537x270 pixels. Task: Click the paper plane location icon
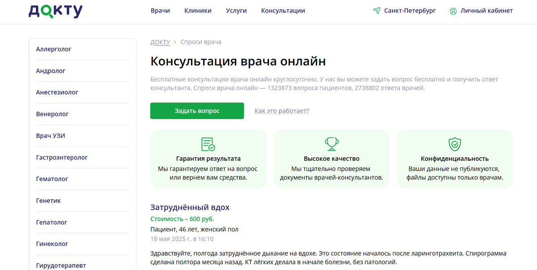(377, 11)
